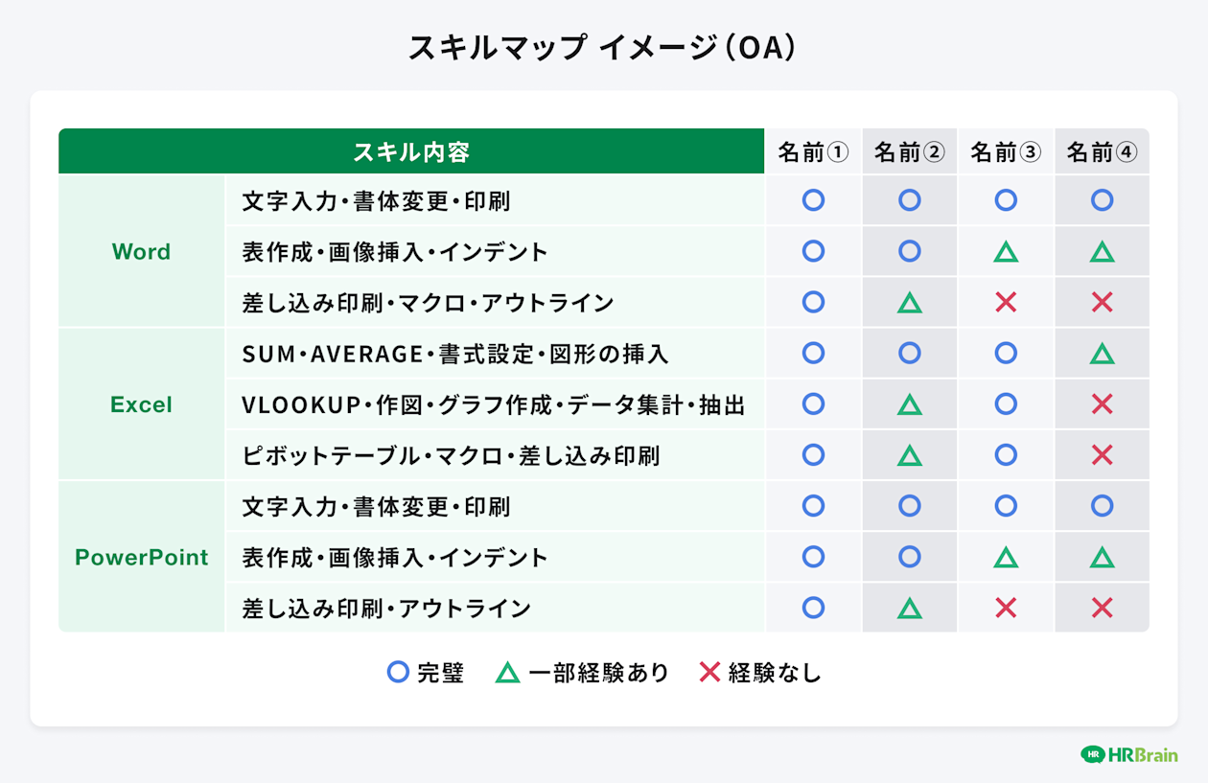Click 名前④ red cross for PowerPoint 差し込み印刷・アウトライン

click(x=1103, y=608)
